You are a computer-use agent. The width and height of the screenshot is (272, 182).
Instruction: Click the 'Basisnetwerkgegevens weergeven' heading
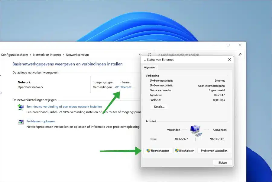[x=67, y=64]
